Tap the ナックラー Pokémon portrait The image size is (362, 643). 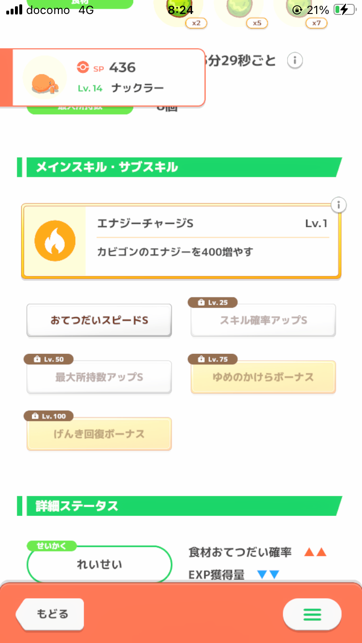[x=45, y=78]
